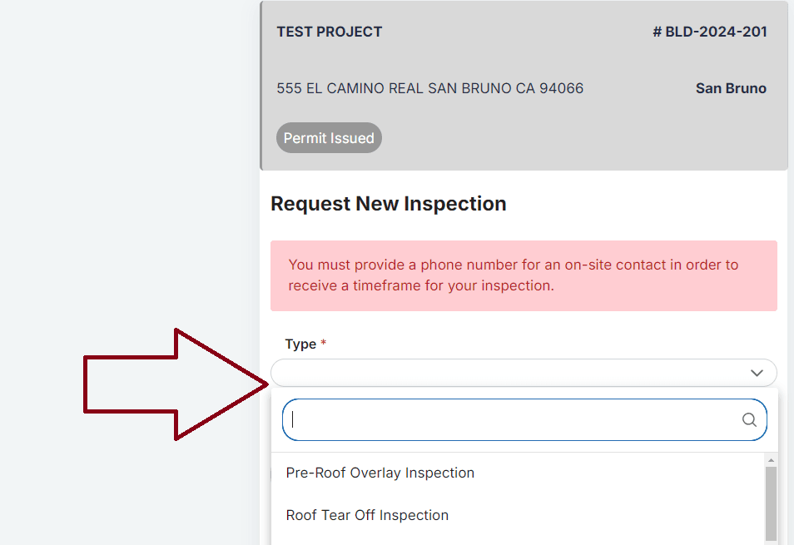Click the TEST PROJECT title

pyautogui.click(x=329, y=32)
